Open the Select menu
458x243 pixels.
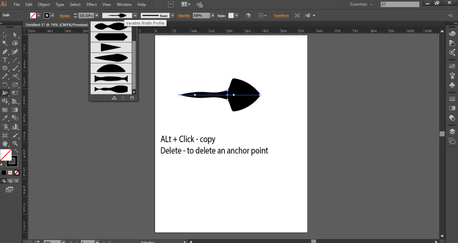(75, 4)
